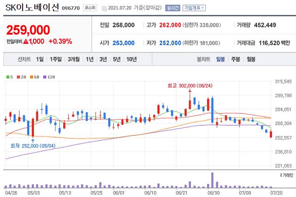Viewport: 296px width, 197px height.
Task: Click the calendar icon before 2021.07.20
Action: pyautogui.click(x=104, y=9)
